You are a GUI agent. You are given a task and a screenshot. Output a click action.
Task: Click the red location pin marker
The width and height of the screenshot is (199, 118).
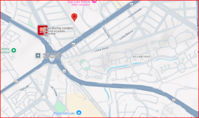tap(74, 17)
